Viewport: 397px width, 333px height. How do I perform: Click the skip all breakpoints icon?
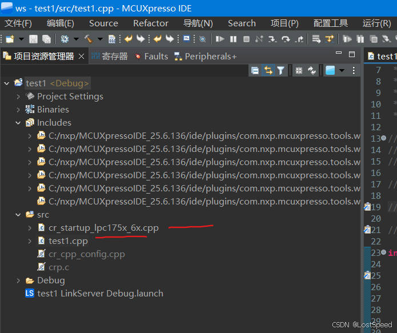(202, 39)
